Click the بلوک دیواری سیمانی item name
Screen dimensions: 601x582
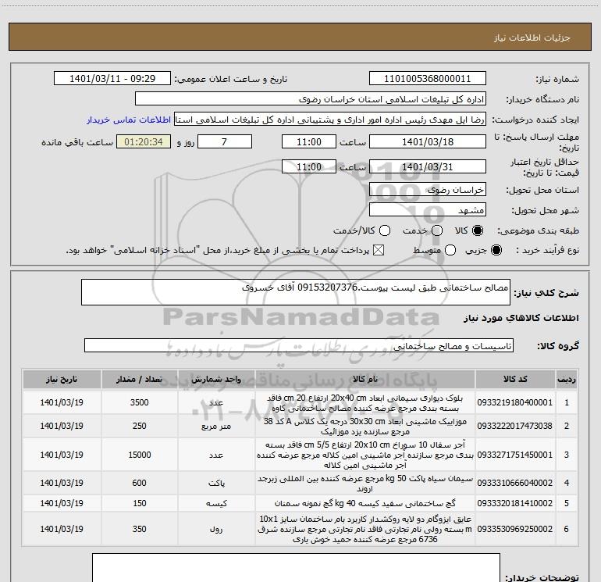[365, 402]
